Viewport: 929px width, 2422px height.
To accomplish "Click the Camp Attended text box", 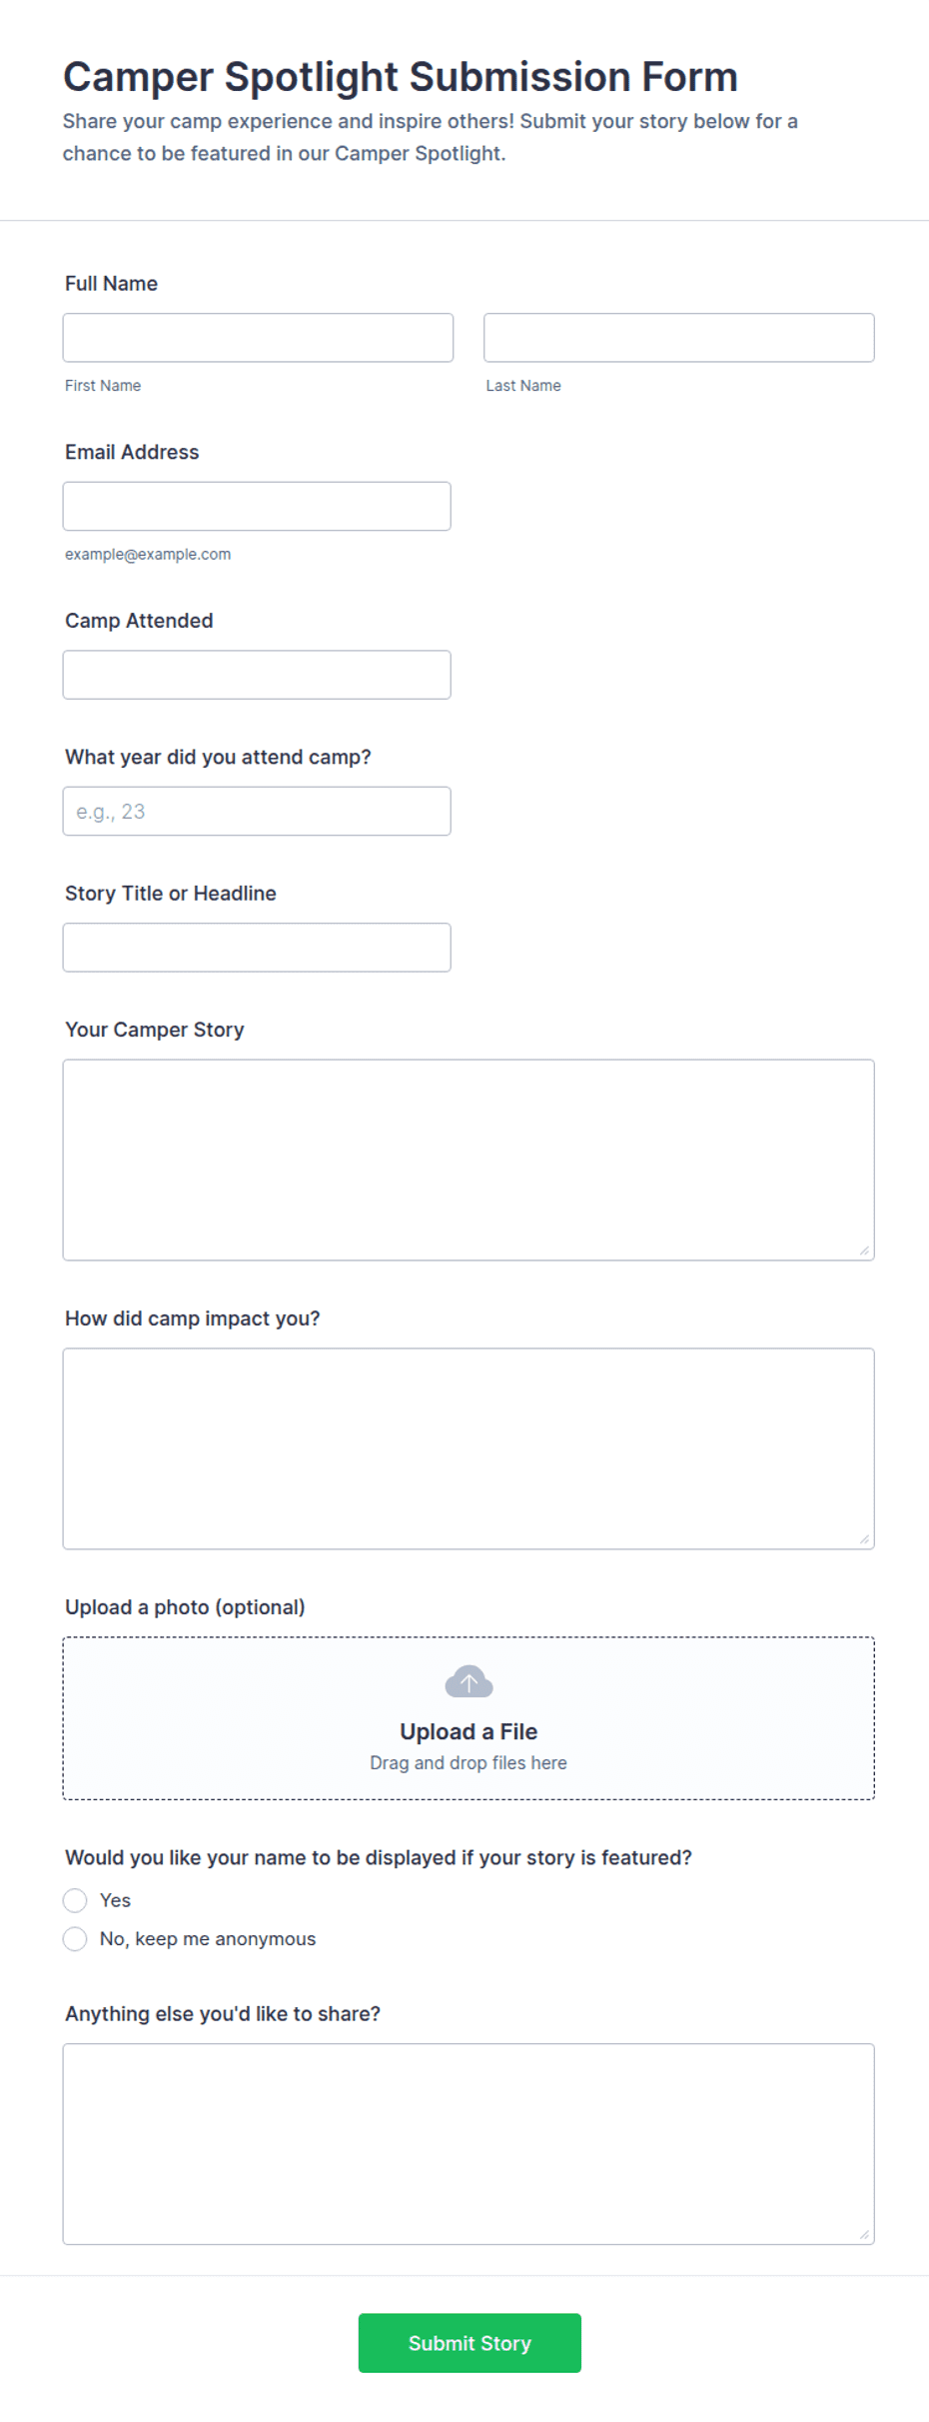I will [x=257, y=675].
